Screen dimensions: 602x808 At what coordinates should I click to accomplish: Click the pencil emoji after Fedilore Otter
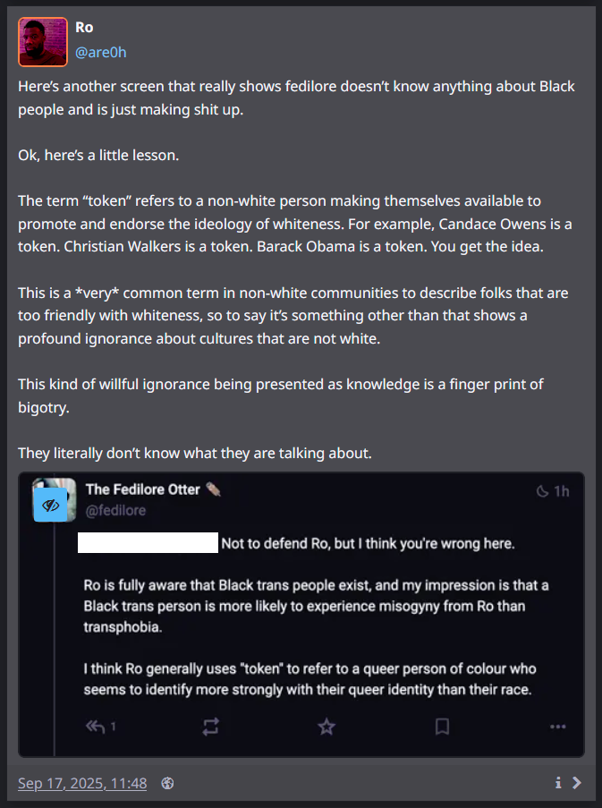pos(213,489)
